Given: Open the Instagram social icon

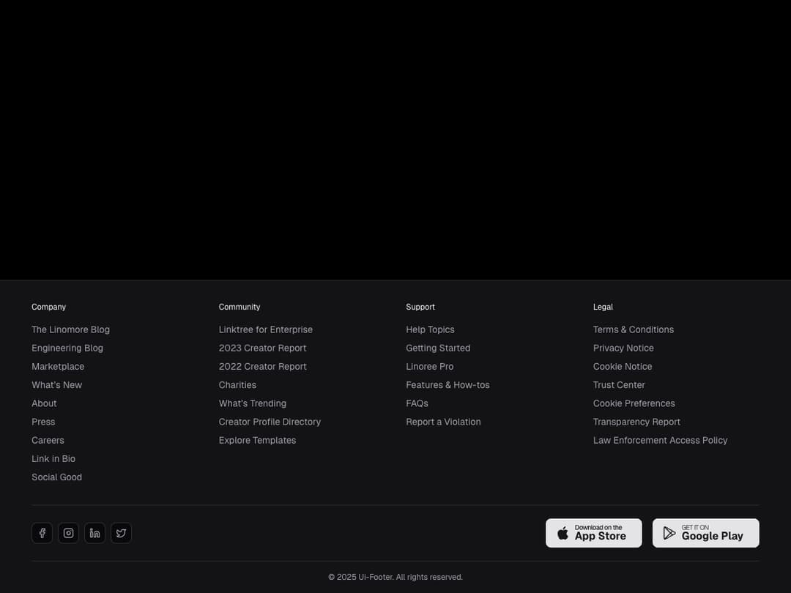Looking at the screenshot, I should (x=69, y=533).
